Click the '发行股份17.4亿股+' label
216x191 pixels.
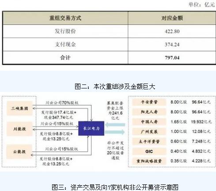[x=59, y=112]
